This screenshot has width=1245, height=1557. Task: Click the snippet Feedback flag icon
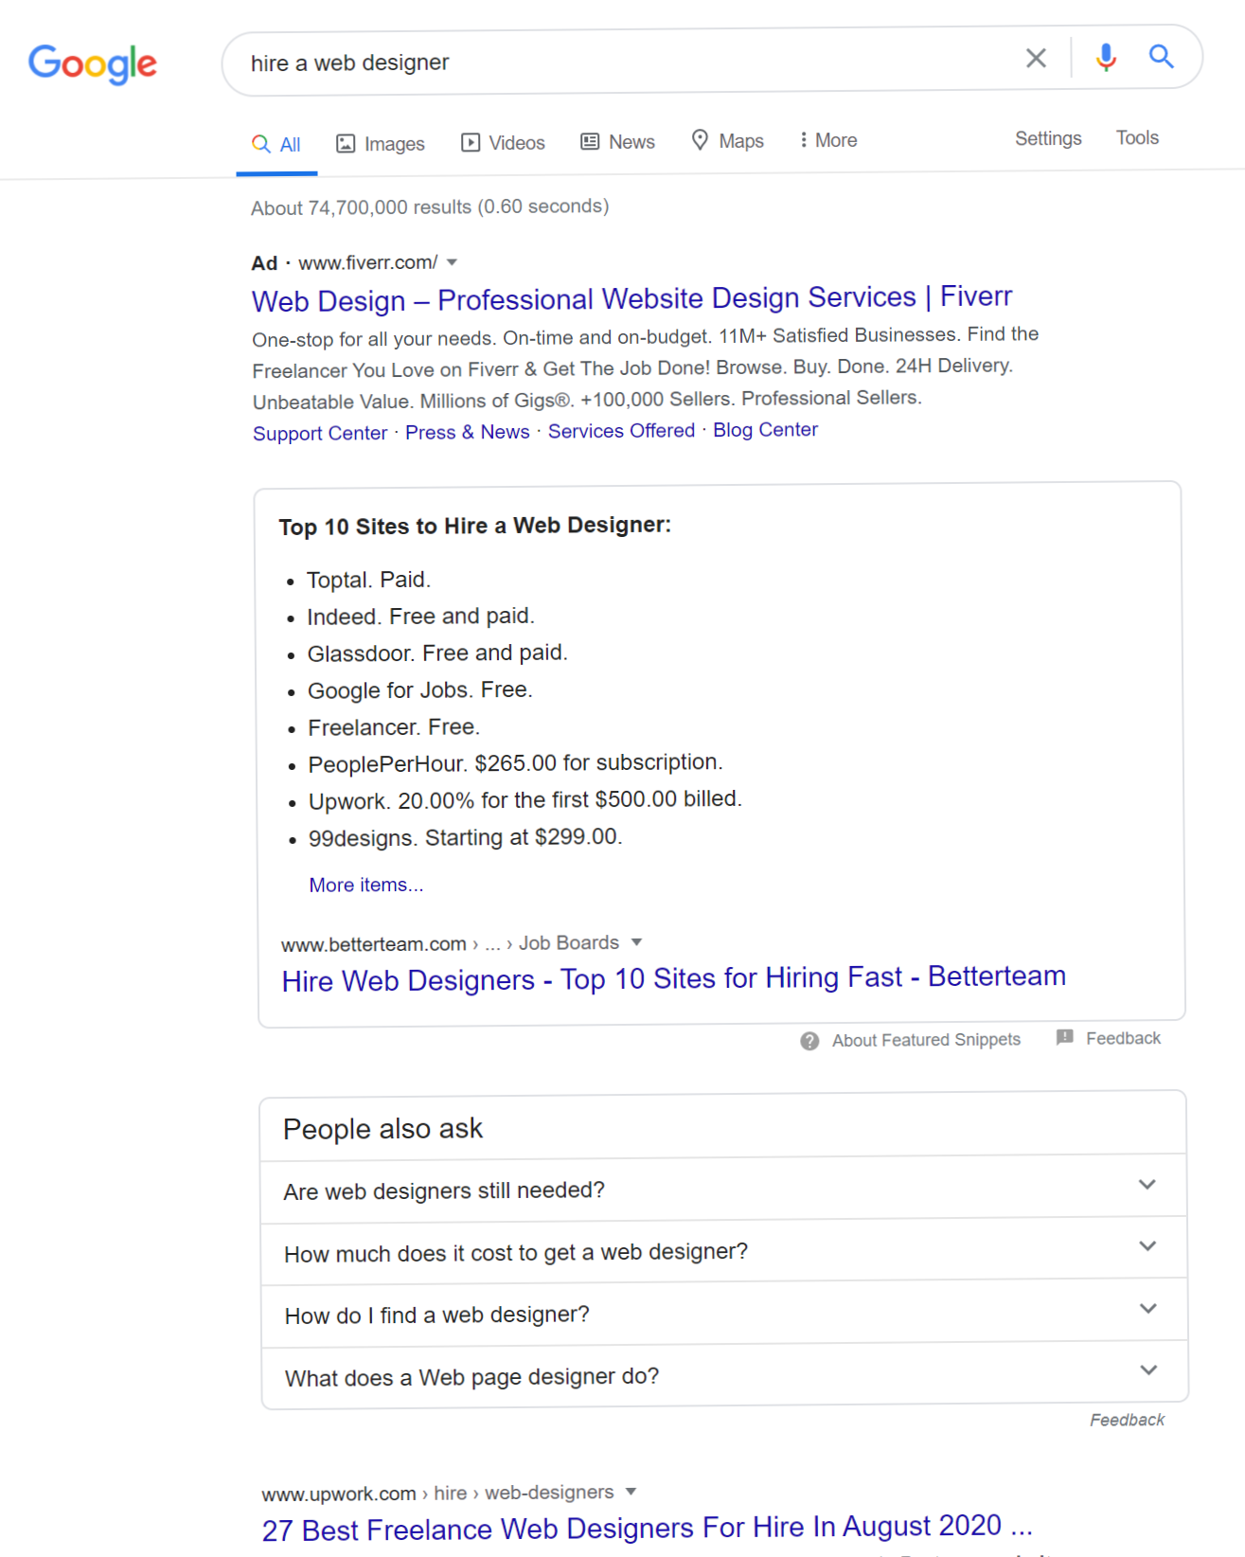click(x=1065, y=1037)
